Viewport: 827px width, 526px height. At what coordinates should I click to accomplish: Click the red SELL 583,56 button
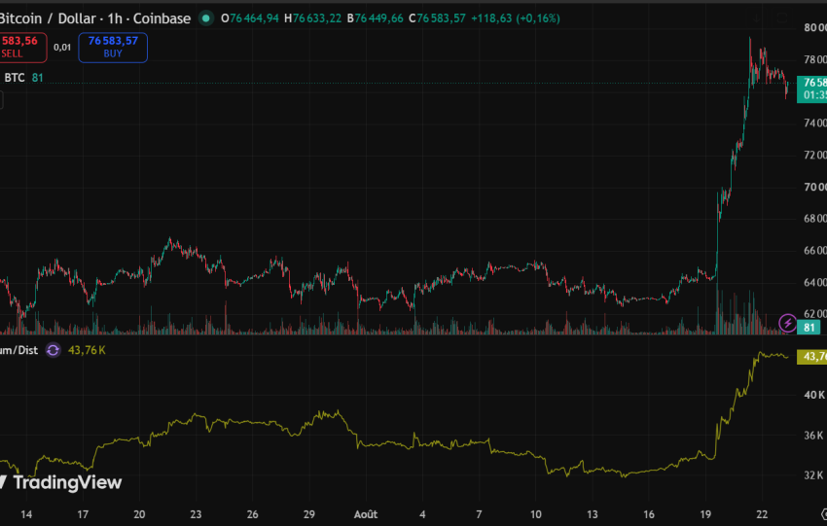23,47
